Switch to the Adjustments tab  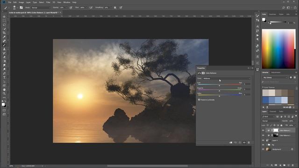(x=276, y=72)
